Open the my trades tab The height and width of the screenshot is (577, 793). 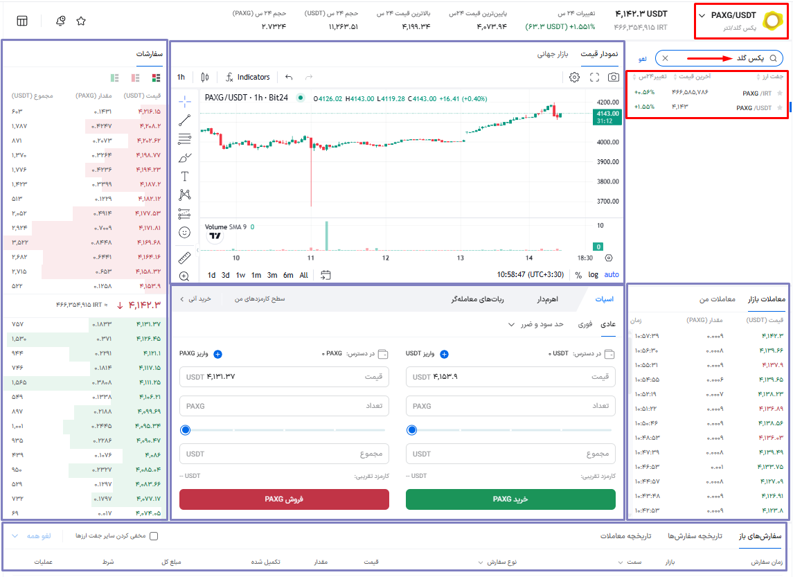717,299
